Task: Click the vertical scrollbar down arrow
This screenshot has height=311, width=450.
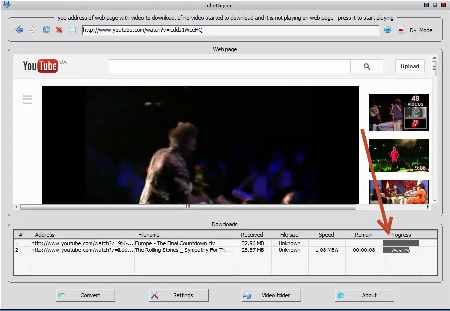Action: pos(435,201)
